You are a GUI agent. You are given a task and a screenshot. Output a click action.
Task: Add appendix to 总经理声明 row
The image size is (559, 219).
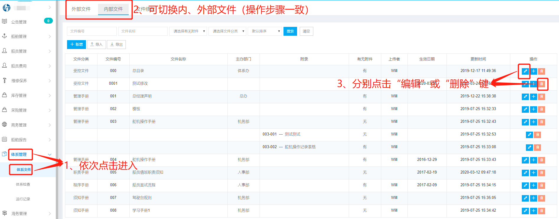pos(533,97)
